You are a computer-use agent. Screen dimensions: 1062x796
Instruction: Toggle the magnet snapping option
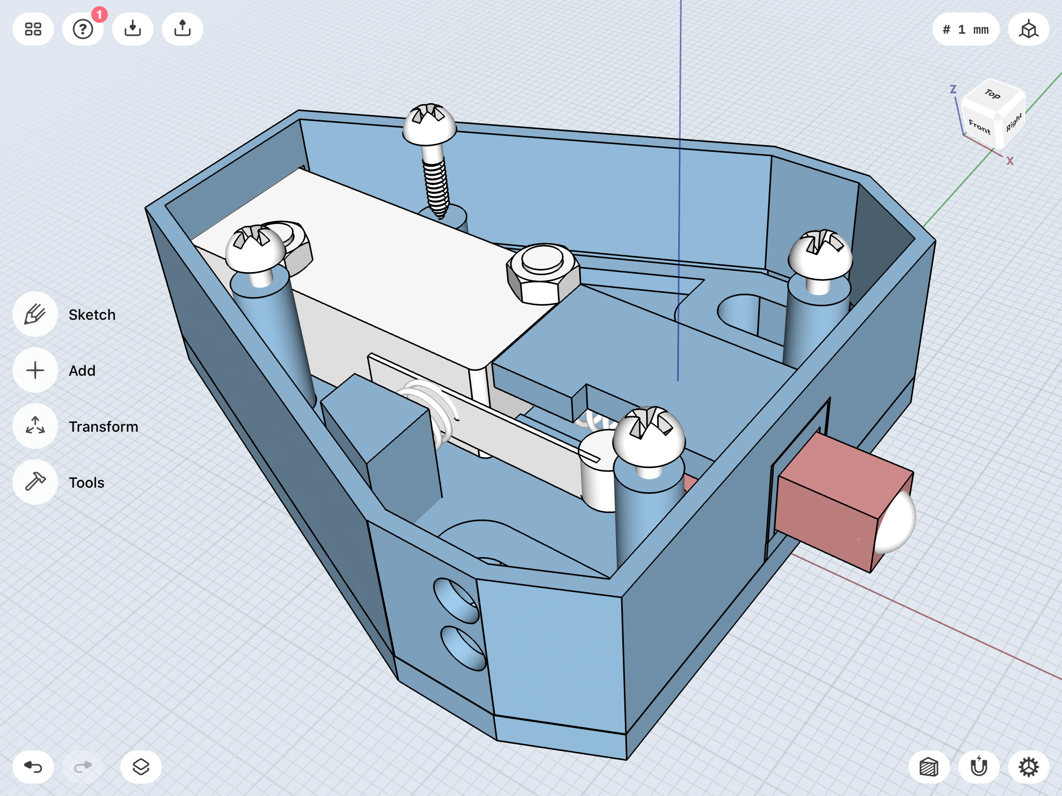[x=979, y=766]
